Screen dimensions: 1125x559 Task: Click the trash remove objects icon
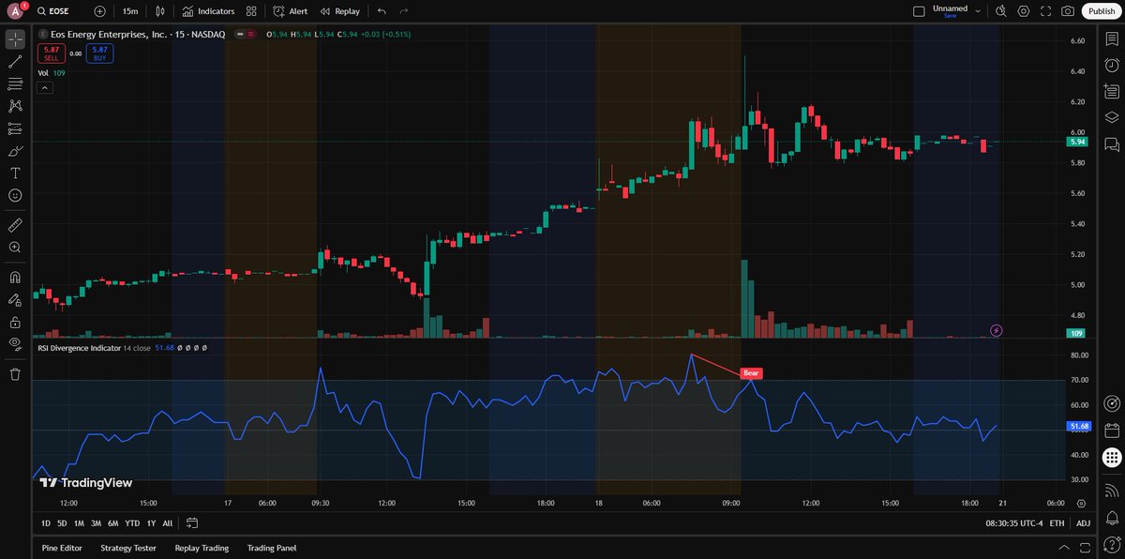(x=15, y=374)
